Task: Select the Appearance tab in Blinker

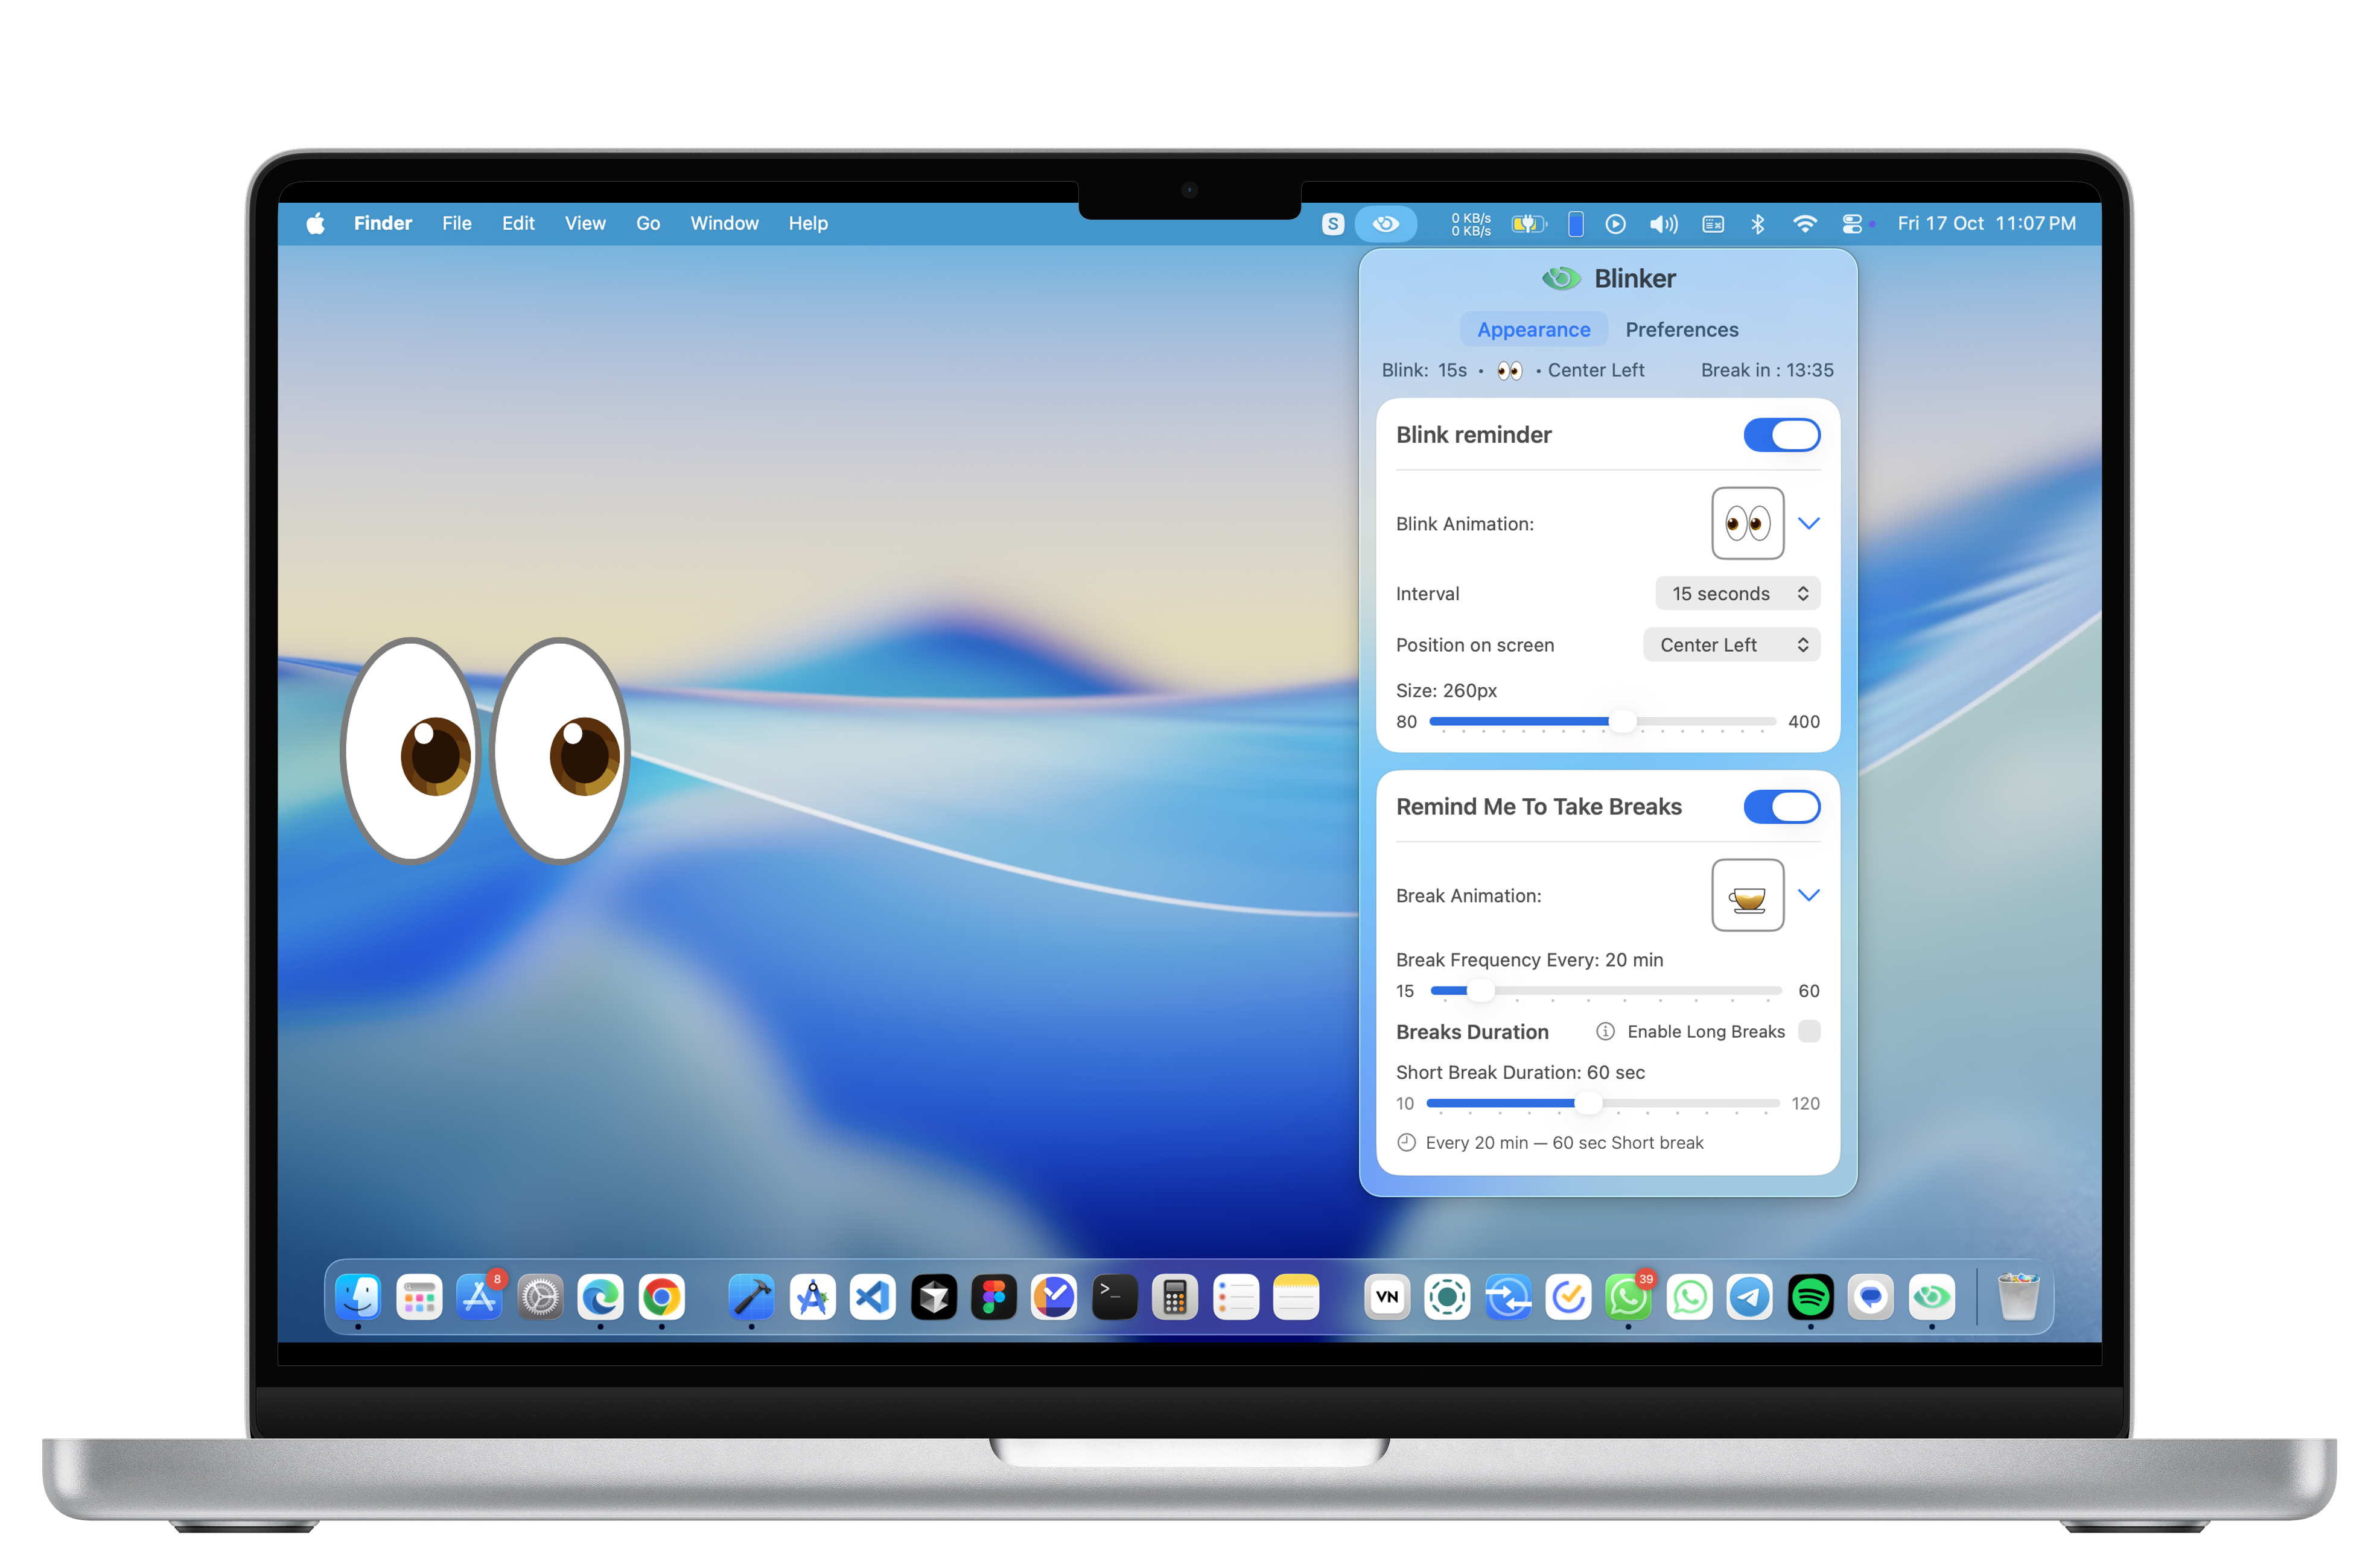Action: click(x=1533, y=329)
